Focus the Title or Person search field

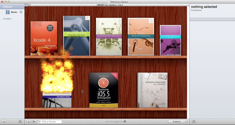pos(50,122)
